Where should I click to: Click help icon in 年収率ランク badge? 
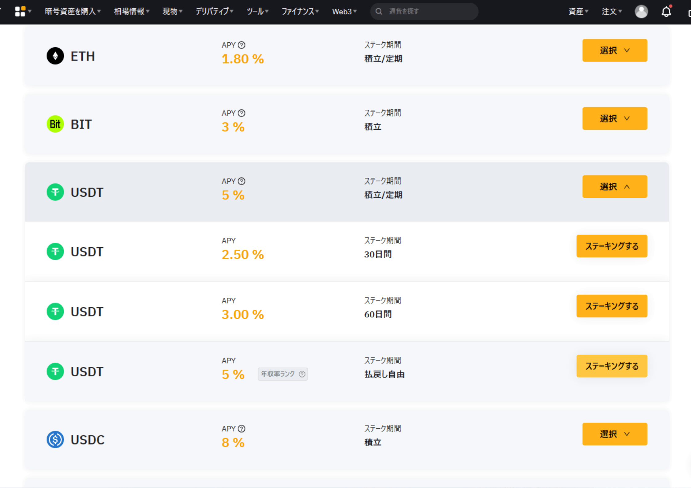[x=302, y=374]
